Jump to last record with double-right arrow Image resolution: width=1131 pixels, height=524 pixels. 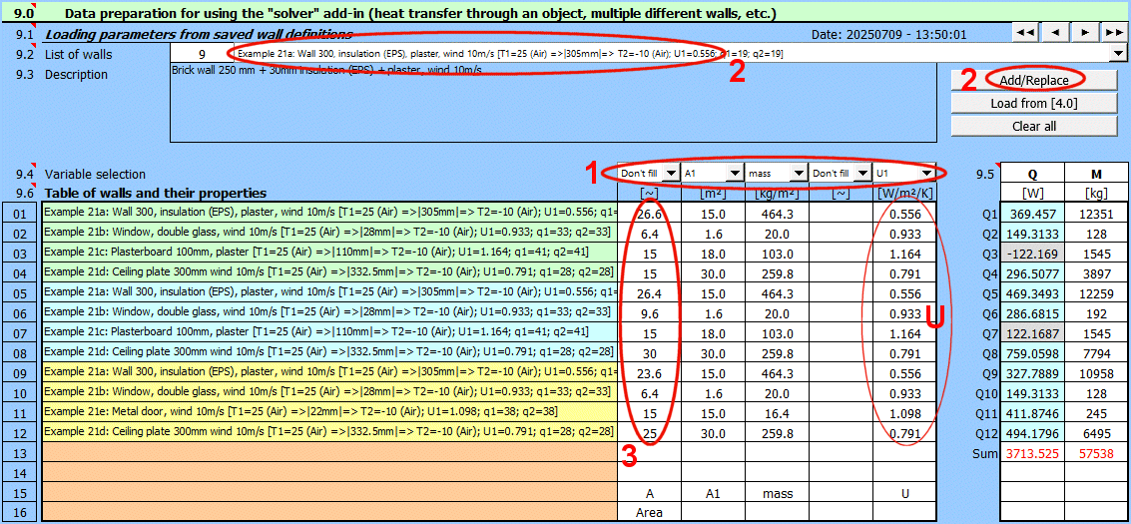tap(1113, 33)
